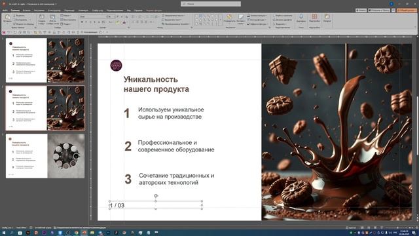Select the third slide thumbnail with capsule image
This screenshot has height=236, width=419.
[x=45, y=156]
